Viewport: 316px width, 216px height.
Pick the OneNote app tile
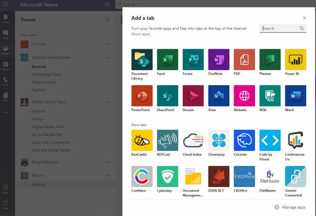[x=219, y=60]
